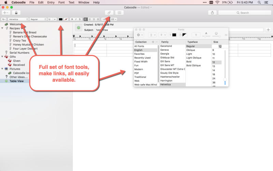This screenshot has height=171, width=273.
Task: Click the green entry icon button
Action: (78, 28)
